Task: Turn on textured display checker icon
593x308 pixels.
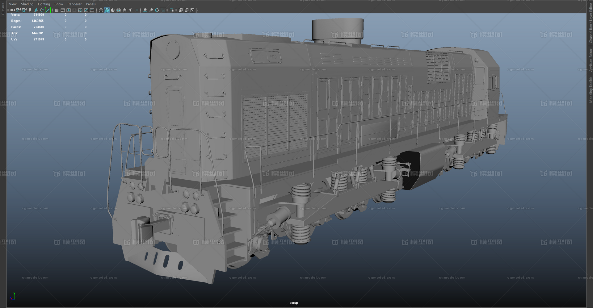Action: pos(124,10)
